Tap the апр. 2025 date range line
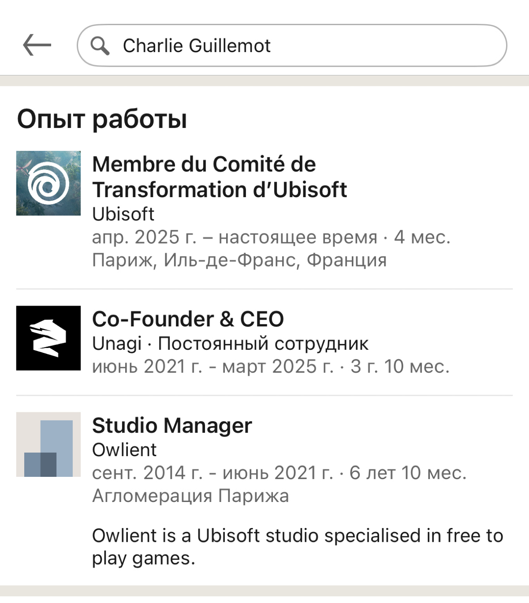 pyautogui.click(x=271, y=237)
